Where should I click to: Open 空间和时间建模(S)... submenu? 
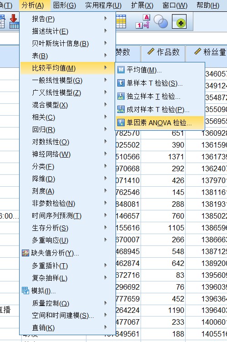pyautogui.click(x=68, y=316)
